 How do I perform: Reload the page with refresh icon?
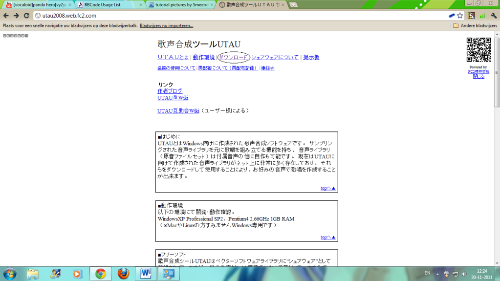pos(27,16)
